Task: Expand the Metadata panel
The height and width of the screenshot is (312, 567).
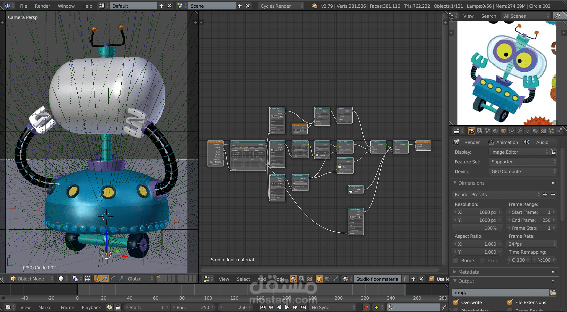Action: click(468, 272)
